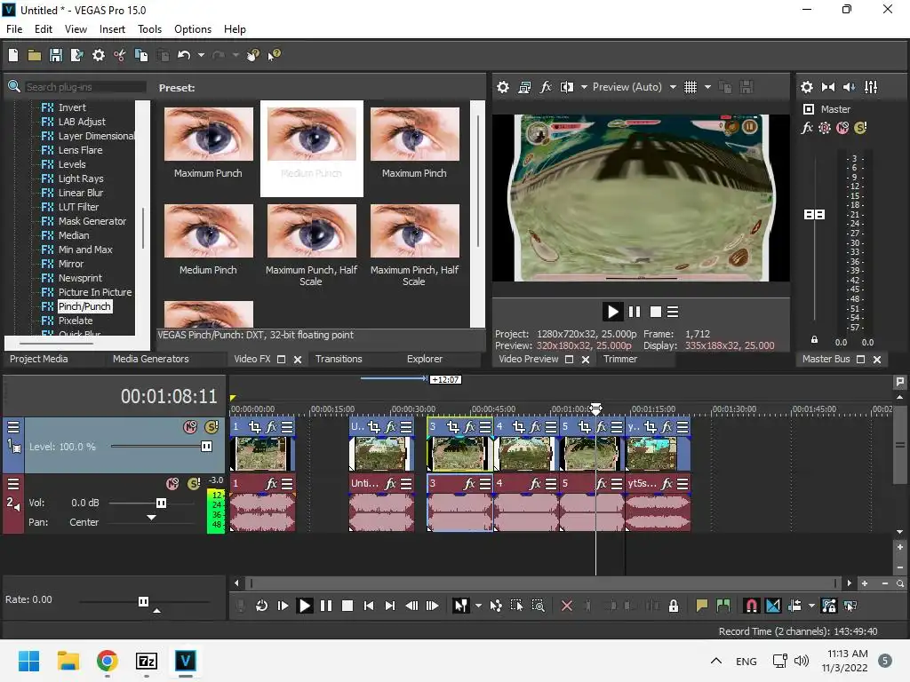
Task: Adjust the track 1 Level slider
Action: [x=206, y=446]
